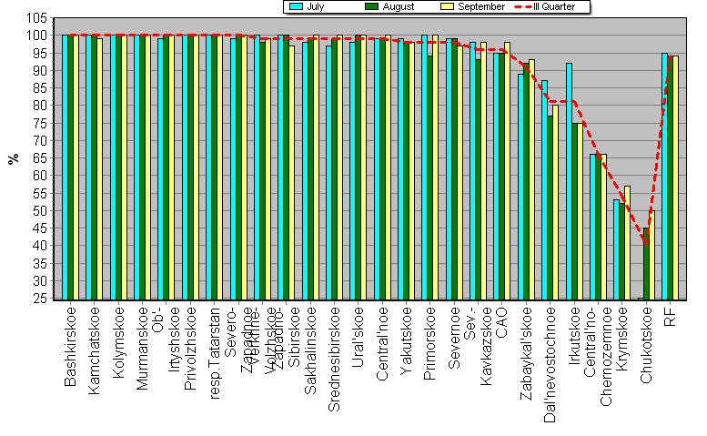This screenshot has width=707, height=436.
Task: Click the 85 tick on the y-axis
Action: [40, 88]
